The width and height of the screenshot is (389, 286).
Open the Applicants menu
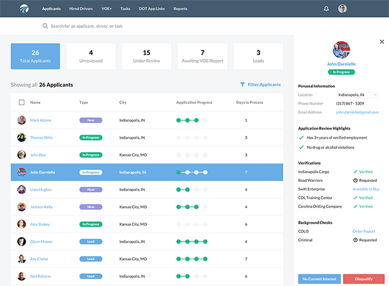click(51, 9)
